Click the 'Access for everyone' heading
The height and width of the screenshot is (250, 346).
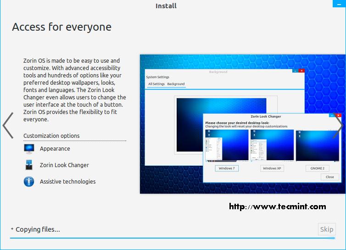(62, 27)
